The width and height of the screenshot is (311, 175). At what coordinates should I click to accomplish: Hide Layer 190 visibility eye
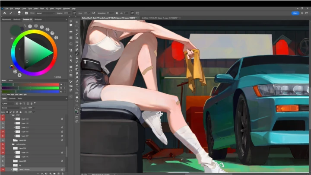coord(3,123)
